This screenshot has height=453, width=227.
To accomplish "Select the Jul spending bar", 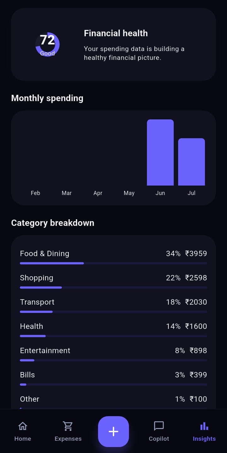I will point(191,162).
